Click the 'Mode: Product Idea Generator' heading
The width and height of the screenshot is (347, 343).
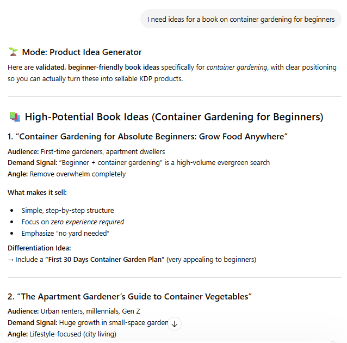pyautogui.click(x=82, y=52)
